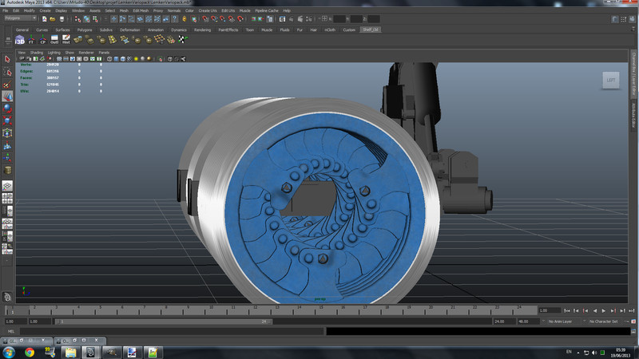Open the panel Renderer menu
Screen dimensions: 639x359
coord(86,53)
